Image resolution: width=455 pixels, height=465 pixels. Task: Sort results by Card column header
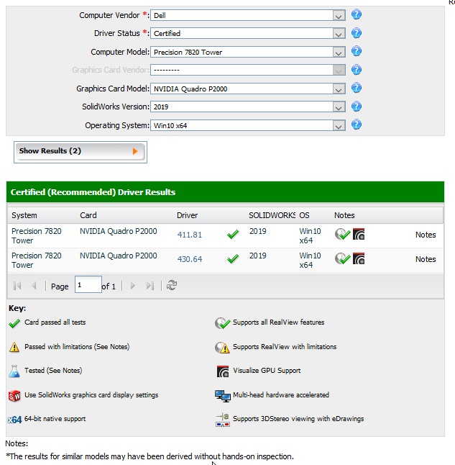tap(88, 215)
